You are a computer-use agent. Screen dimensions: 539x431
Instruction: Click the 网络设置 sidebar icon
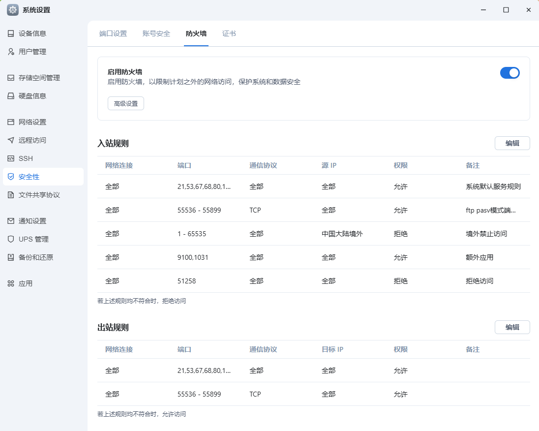[11, 122]
